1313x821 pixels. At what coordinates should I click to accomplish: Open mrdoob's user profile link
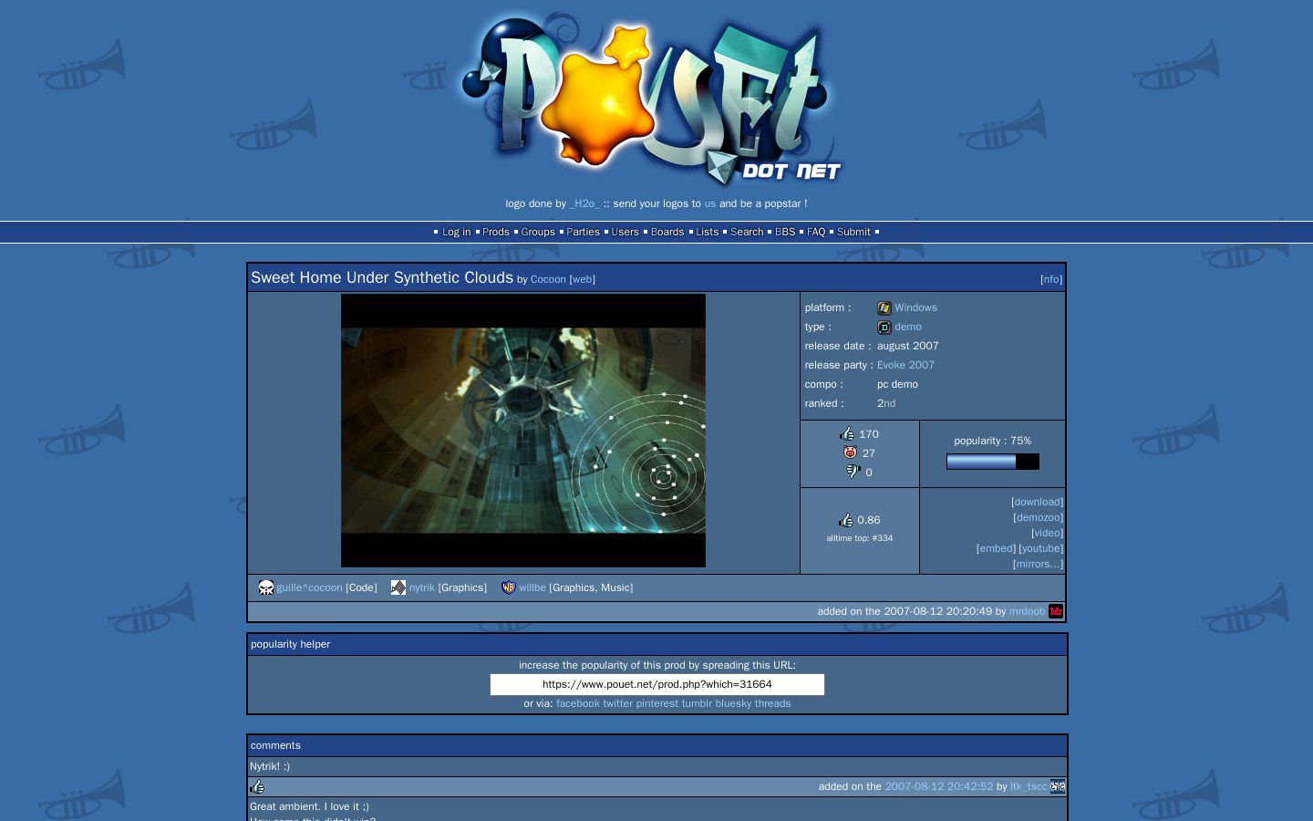tap(1027, 611)
